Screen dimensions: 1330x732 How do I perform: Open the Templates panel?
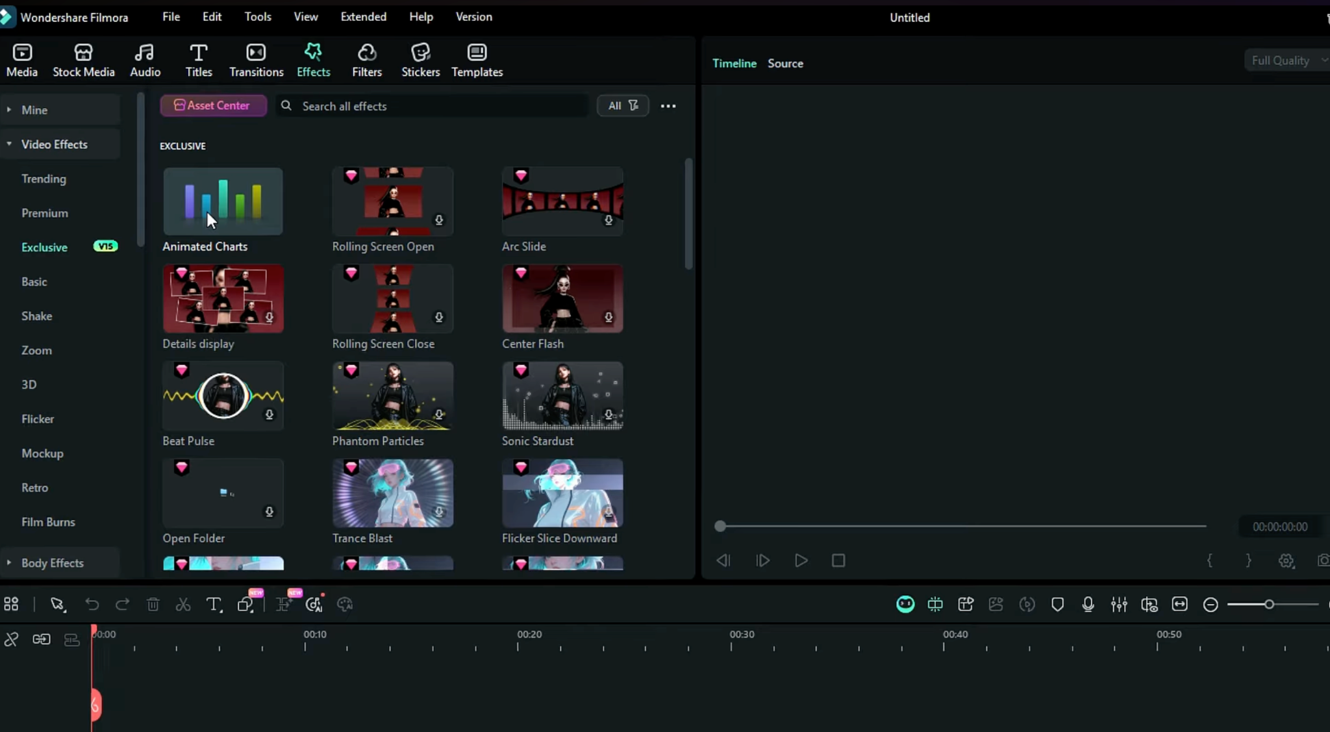[476, 60]
